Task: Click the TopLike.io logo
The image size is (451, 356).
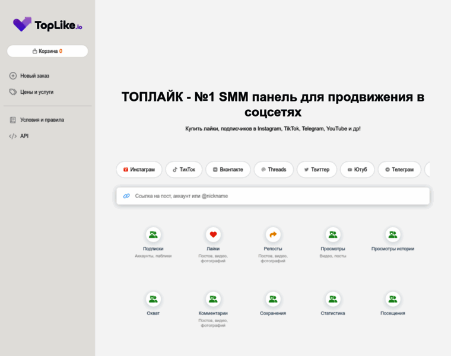Action: [47, 24]
